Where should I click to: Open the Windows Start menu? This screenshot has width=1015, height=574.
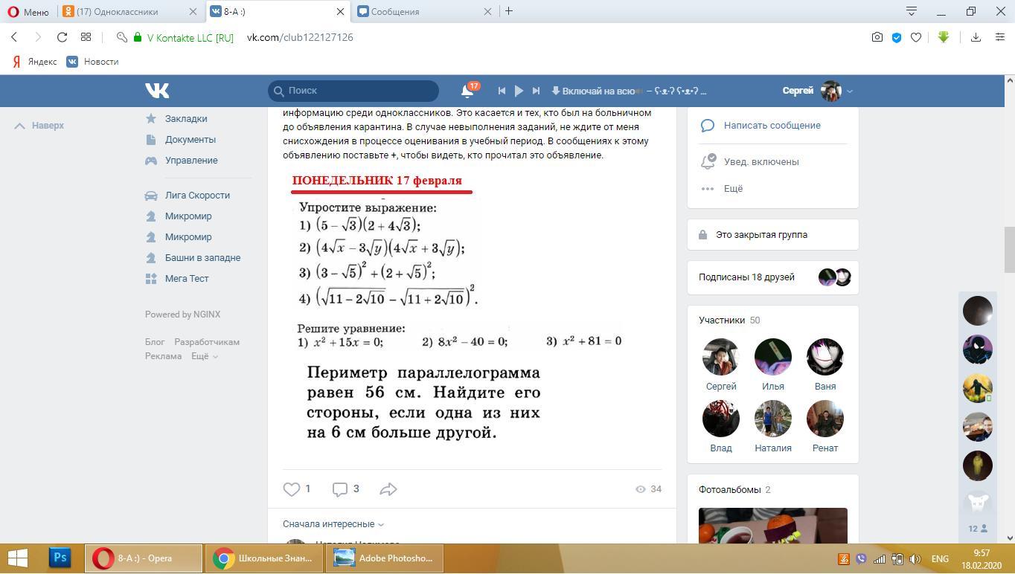pyautogui.click(x=17, y=558)
